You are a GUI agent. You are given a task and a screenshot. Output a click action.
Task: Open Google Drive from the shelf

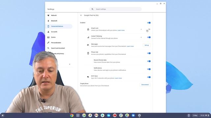pyautogui.click(x=127, y=115)
